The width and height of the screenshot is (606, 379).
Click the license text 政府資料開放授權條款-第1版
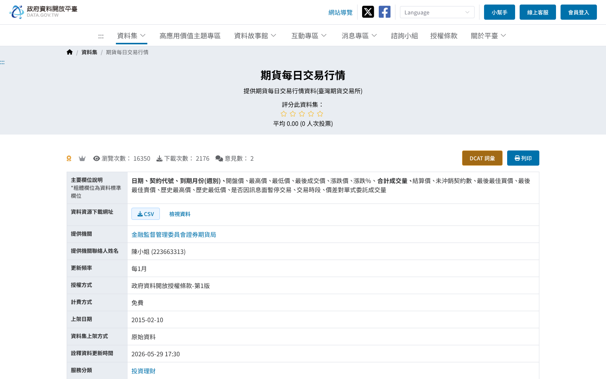170,286
